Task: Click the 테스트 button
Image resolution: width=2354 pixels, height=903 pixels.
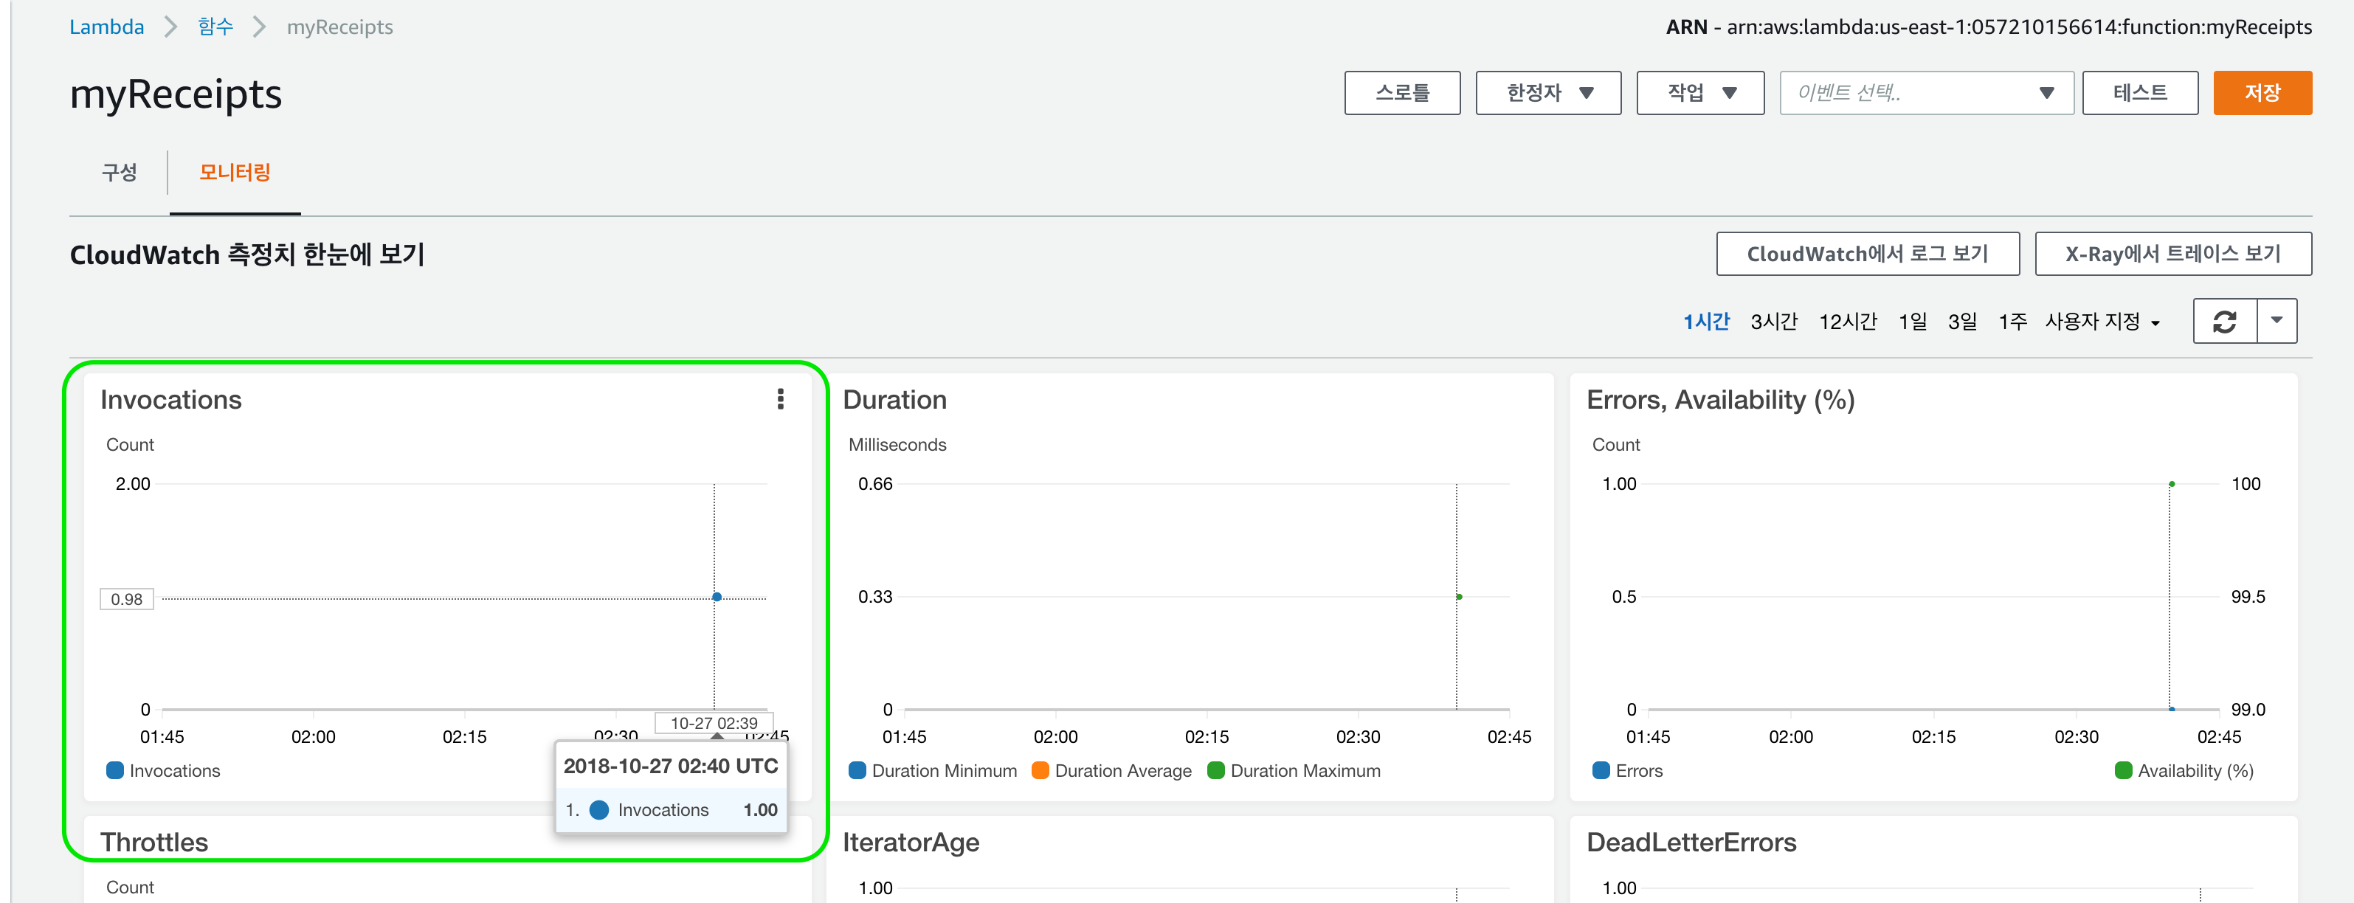Action: pos(2139,92)
